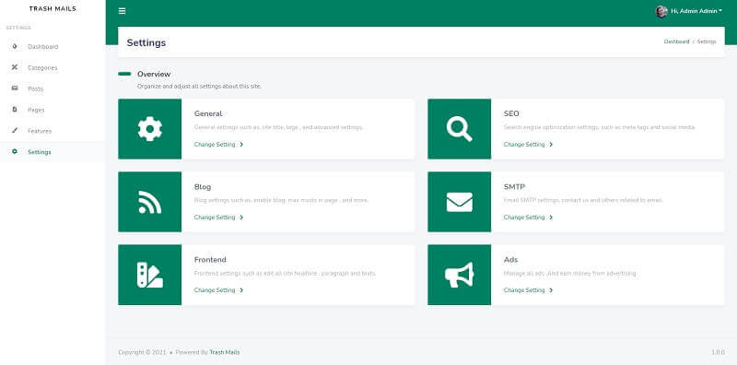Click the Posts sidebar icon
Viewport: 737px width, 365px height.
coord(15,88)
